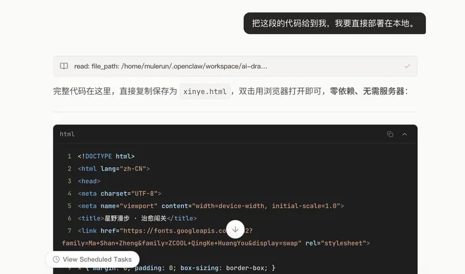Click the checkmark on the read file row

pos(407,66)
